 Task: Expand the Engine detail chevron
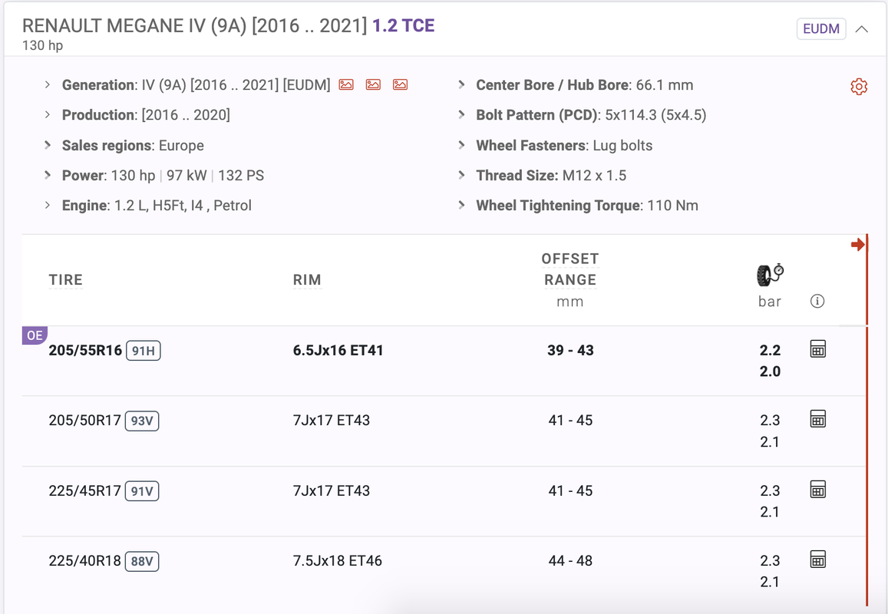(48, 205)
